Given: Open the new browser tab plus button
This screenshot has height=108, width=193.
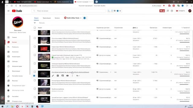Looking at the screenshot, I should tap(96, 2).
